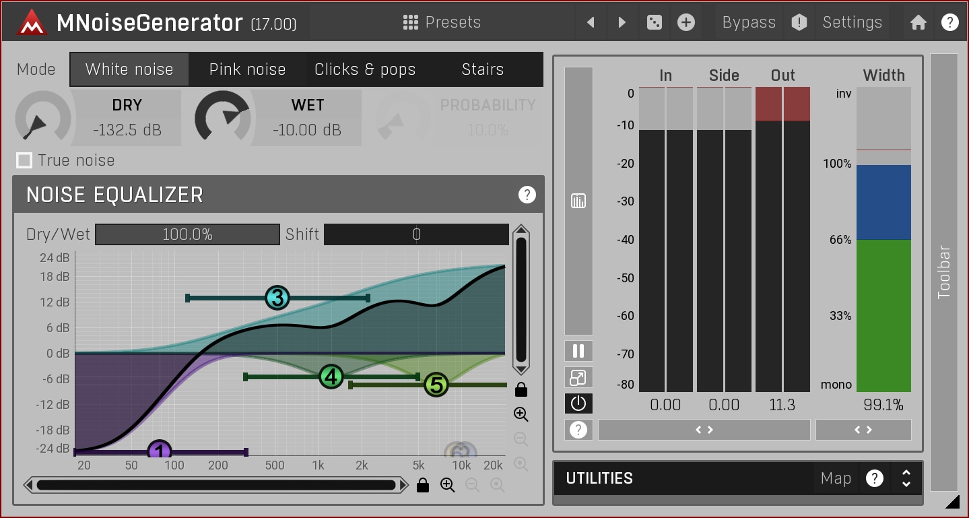969x518 pixels.
Task: Click the vertical lock icon beside equalizer
Action: point(521,390)
